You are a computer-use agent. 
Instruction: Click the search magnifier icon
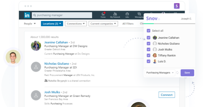tap(35, 15)
